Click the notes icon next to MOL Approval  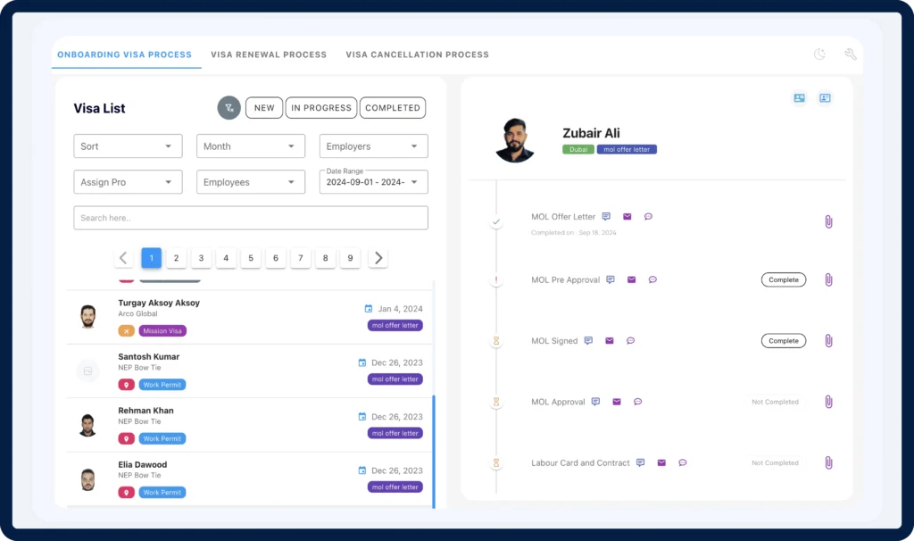point(595,402)
